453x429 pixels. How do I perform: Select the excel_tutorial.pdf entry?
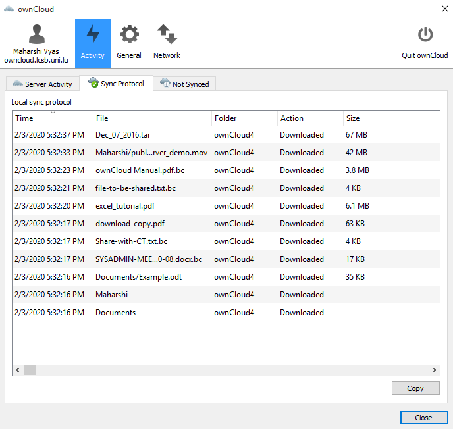pos(125,206)
